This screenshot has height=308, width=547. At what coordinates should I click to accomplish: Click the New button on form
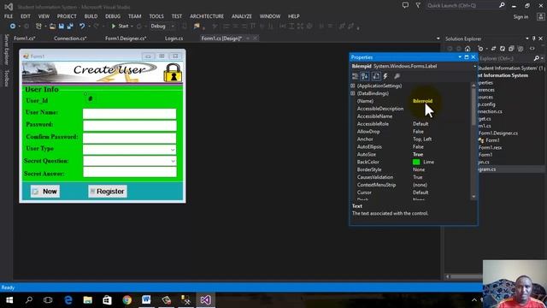(x=45, y=192)
